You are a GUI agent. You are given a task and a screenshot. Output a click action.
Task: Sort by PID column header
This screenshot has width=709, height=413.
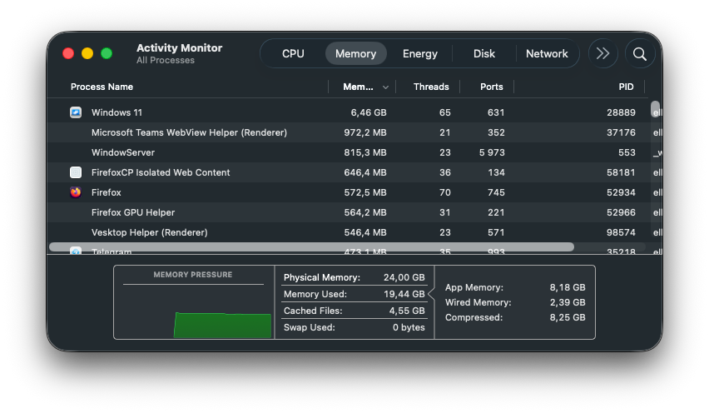626,87
